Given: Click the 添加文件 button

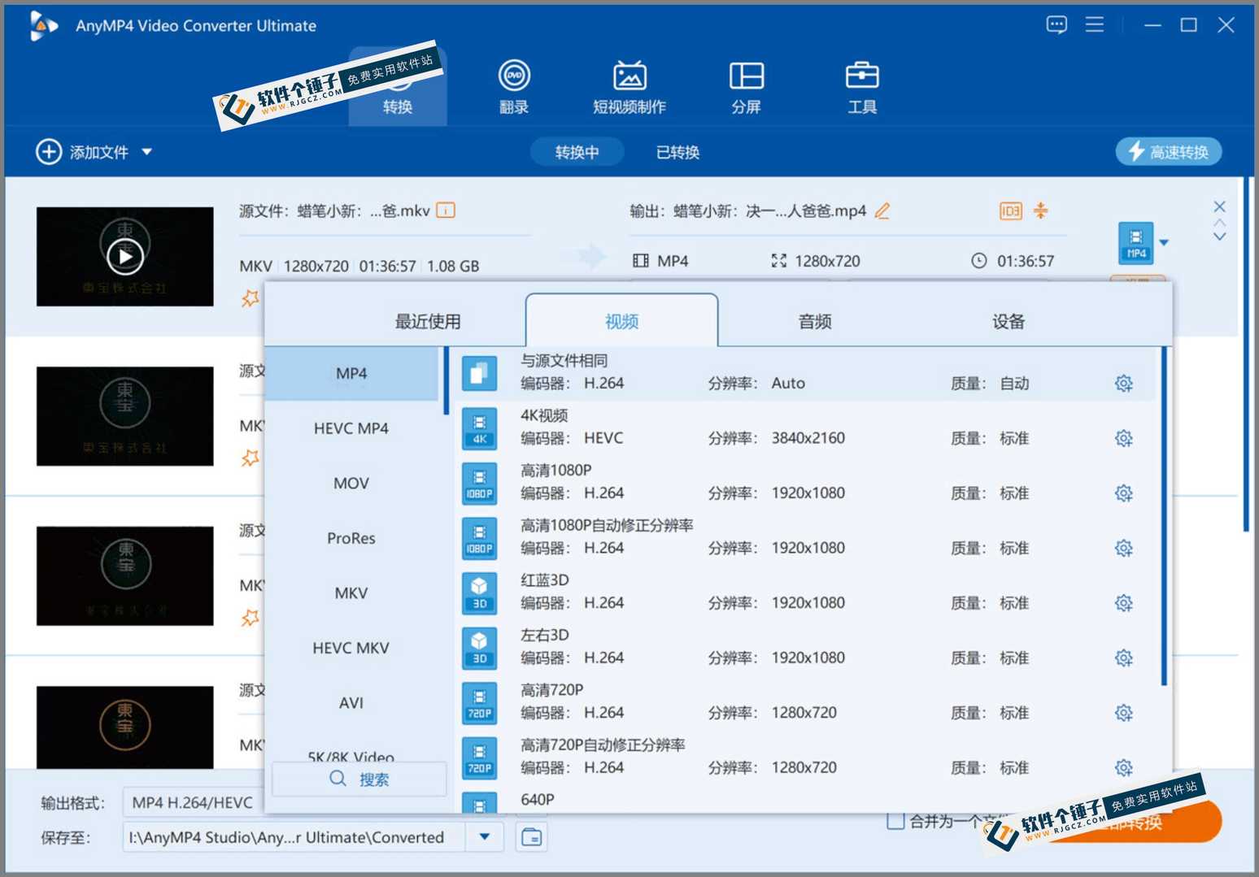Looking at the screenshot, I should point(82,152).
